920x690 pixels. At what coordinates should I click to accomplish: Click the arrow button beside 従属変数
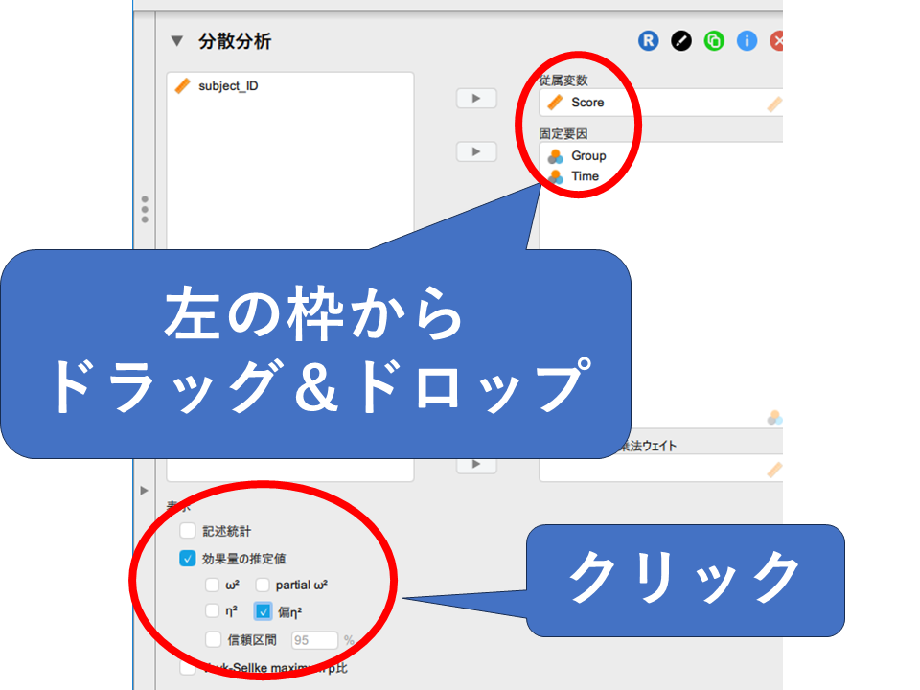(475, 98)
